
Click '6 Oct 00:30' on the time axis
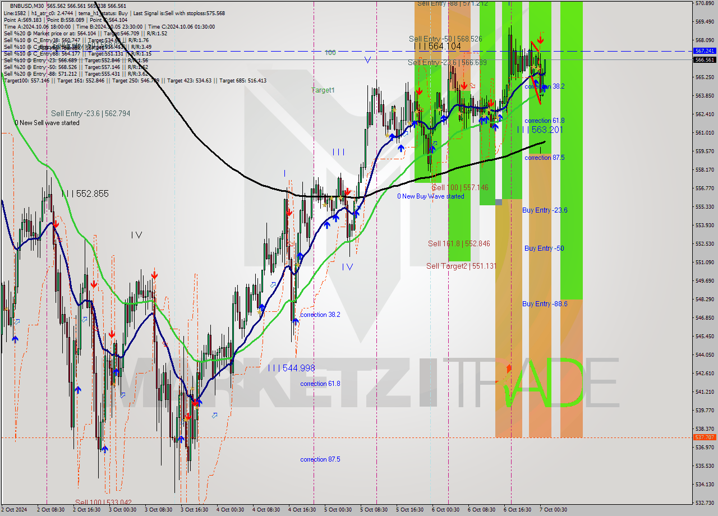point(446,510)
